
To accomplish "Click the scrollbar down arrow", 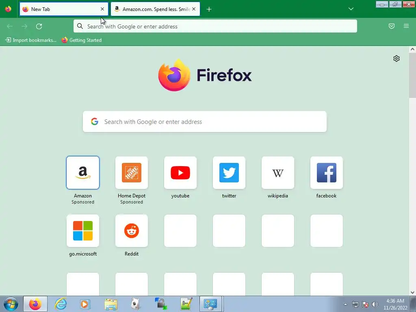I will coord(412,292).
